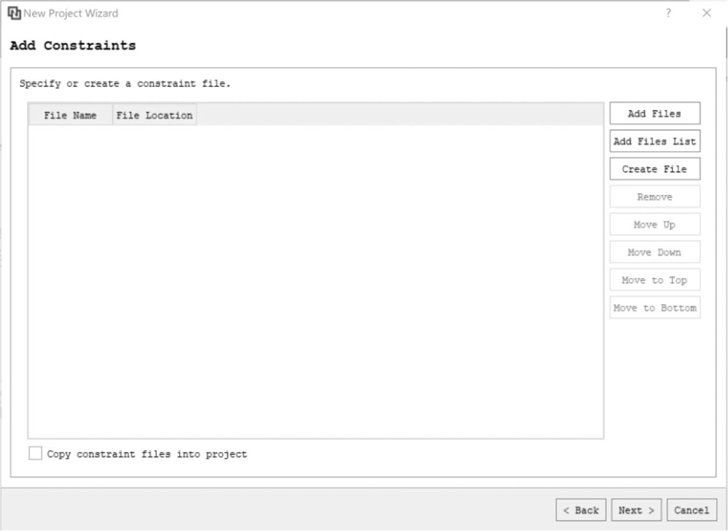Click the Add Files button

tap(655, 113)
